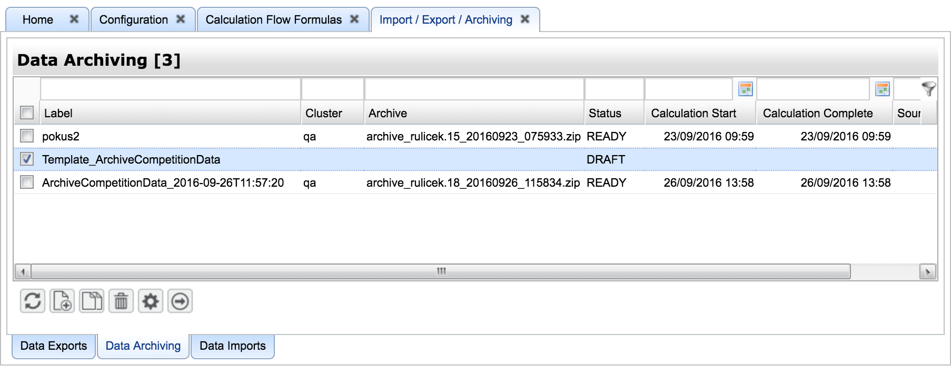Open the Calculation Start date picker

[745, 89]
